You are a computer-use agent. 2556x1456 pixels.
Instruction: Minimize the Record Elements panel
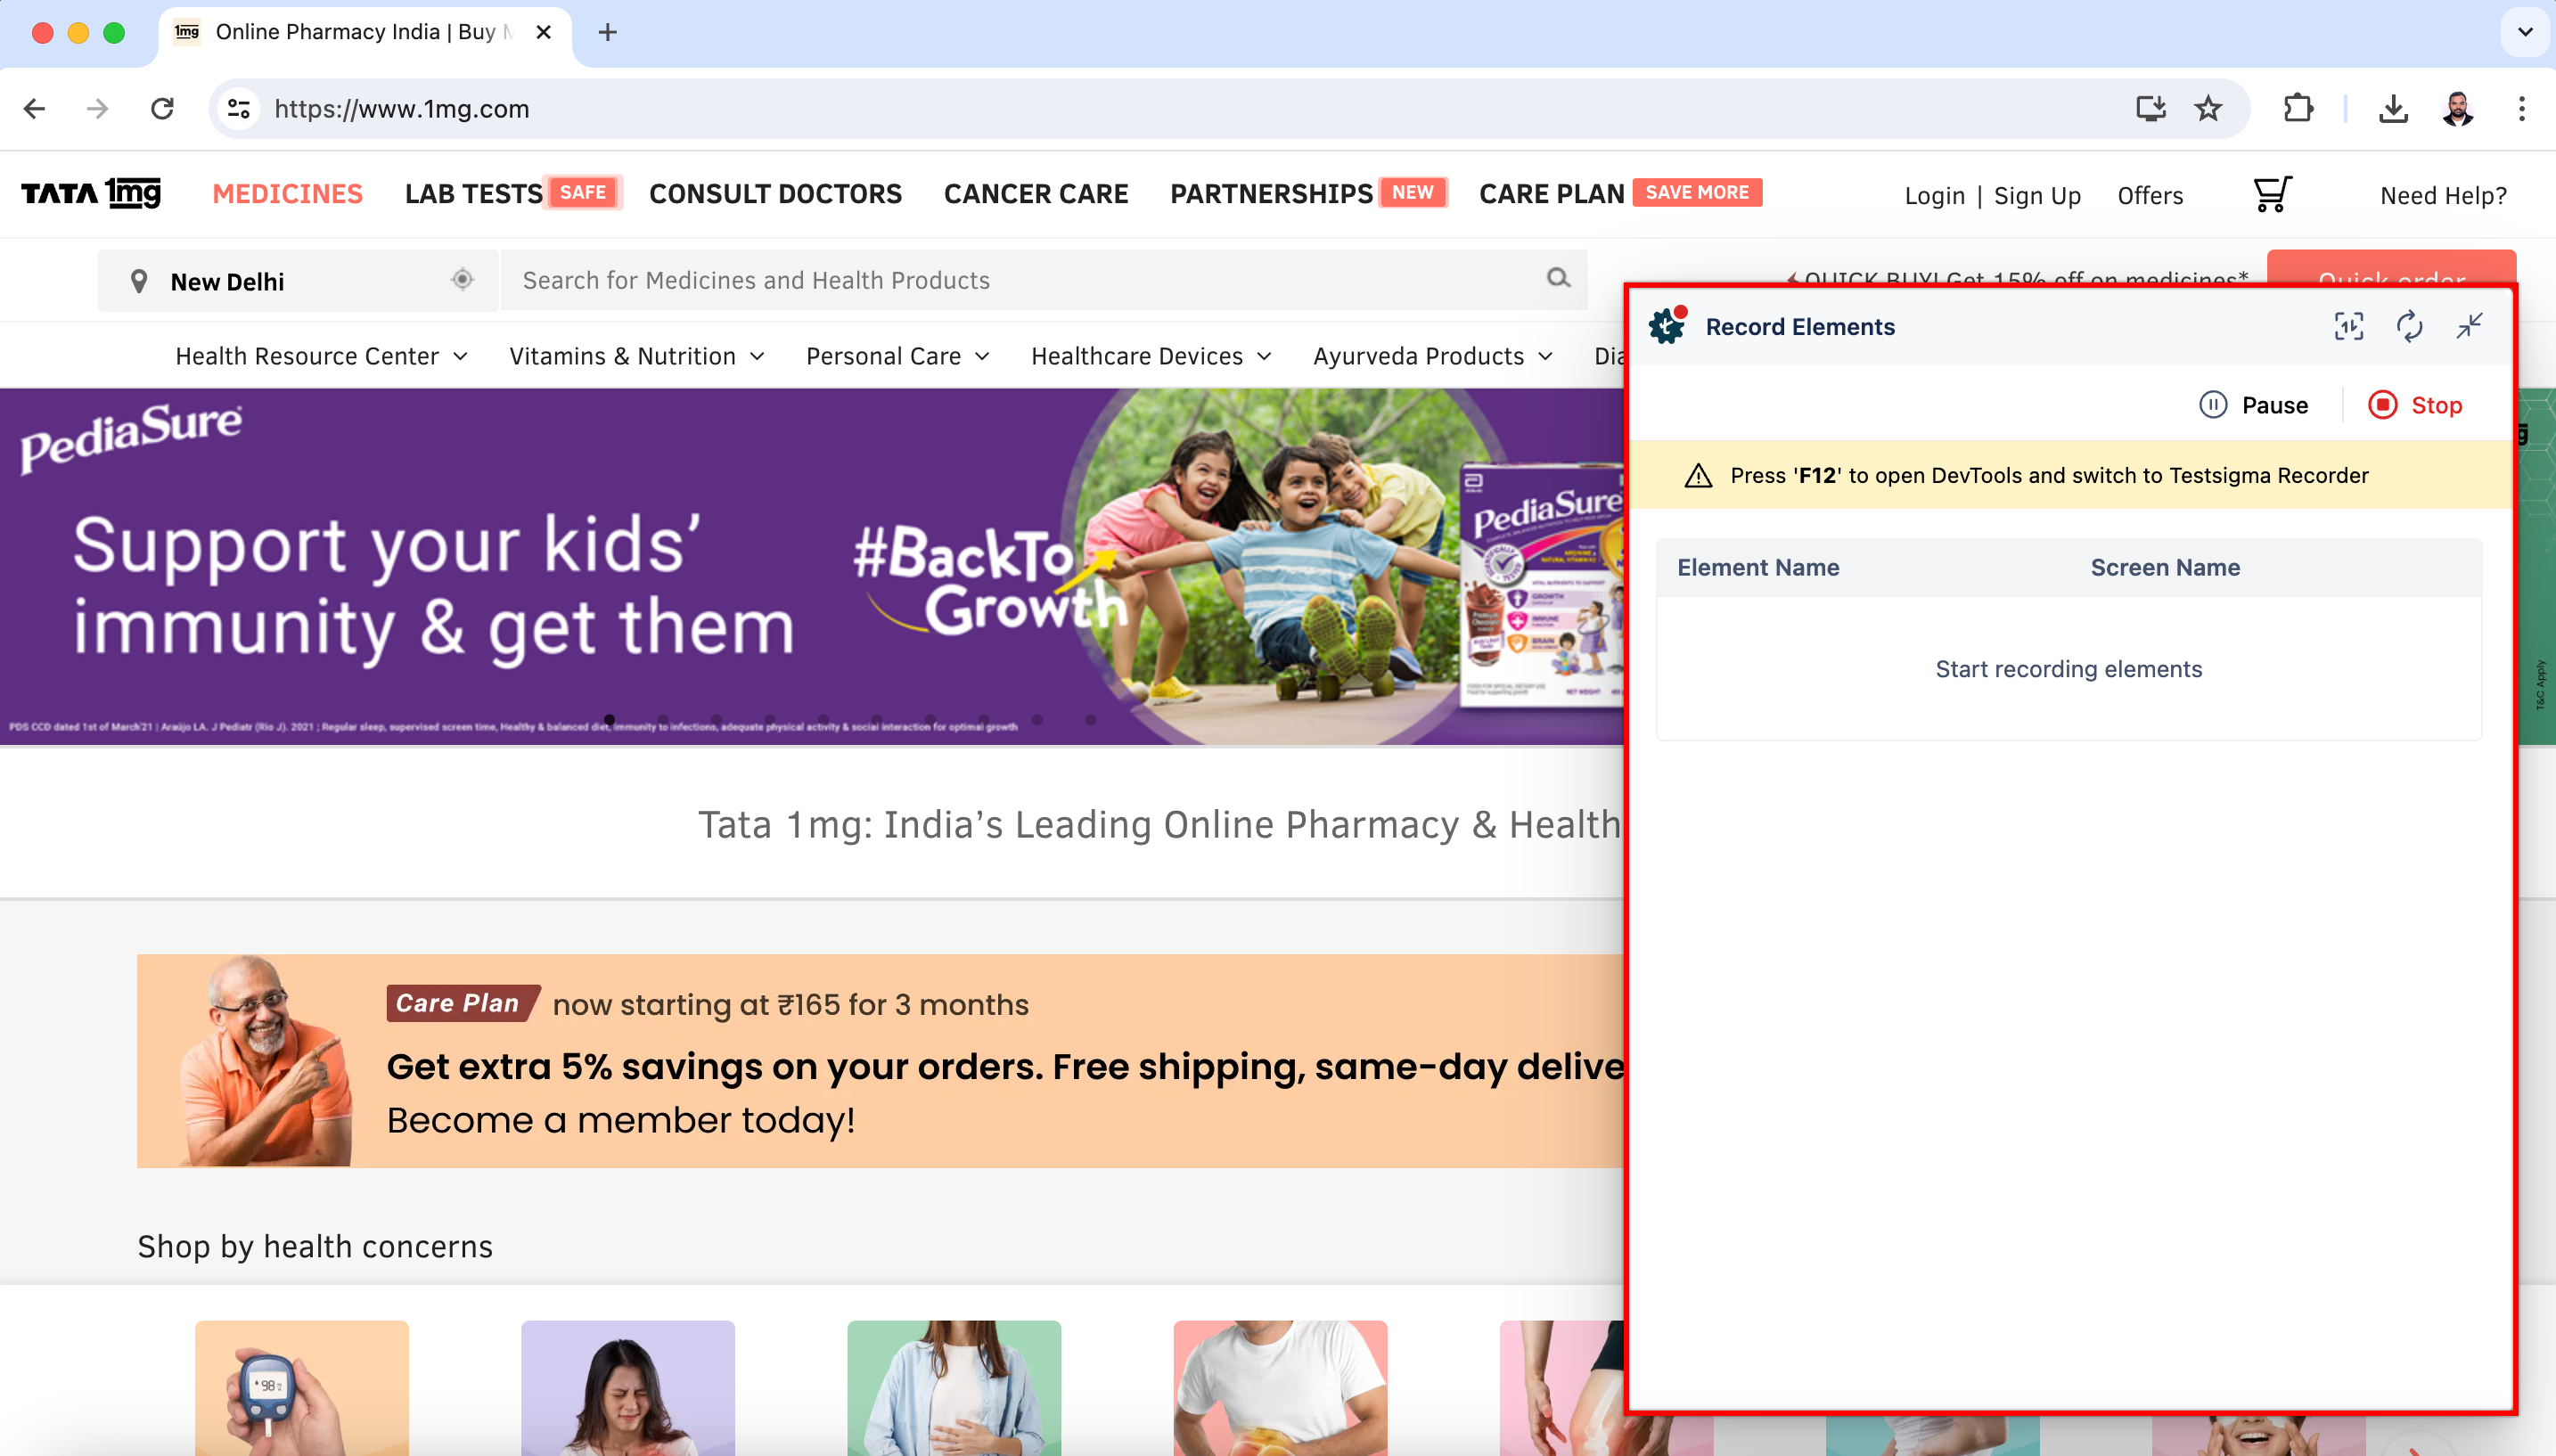(x=2469, y=326)
